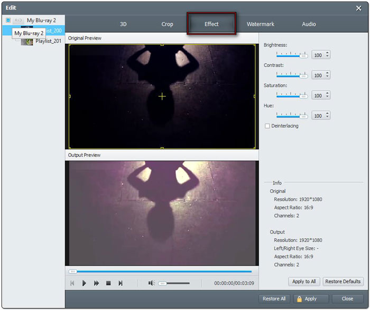Click the Saturation slider
This screenshot has height=310, width=370.
(x=292, y=95)
